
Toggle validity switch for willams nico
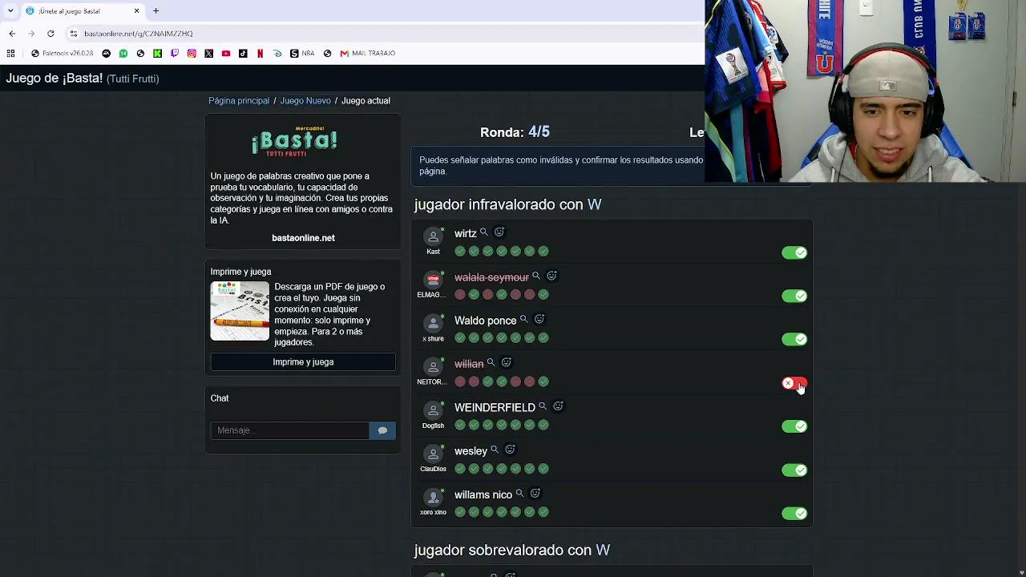[x=794, y=513]
